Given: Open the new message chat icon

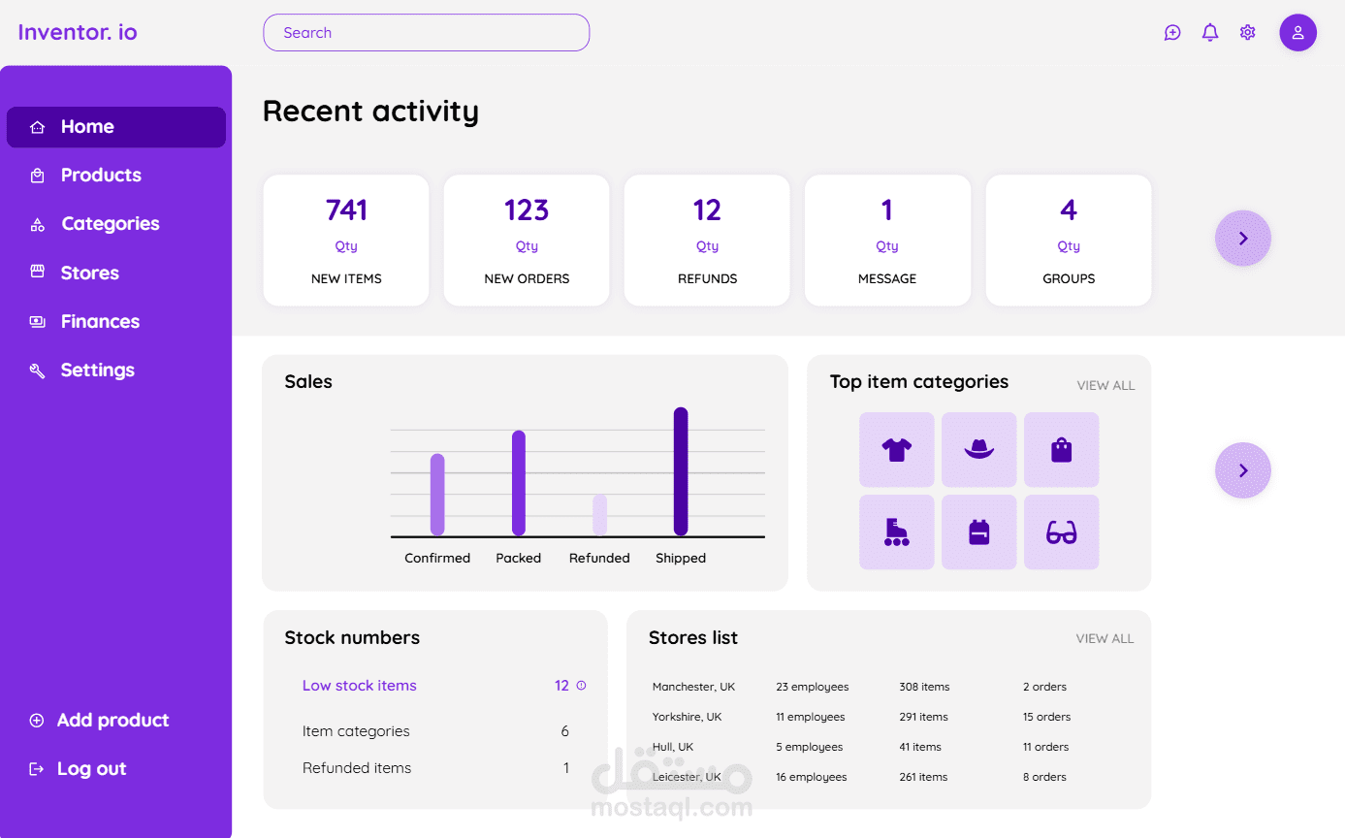Looking at the screenshot, I should click(1172, 33).
